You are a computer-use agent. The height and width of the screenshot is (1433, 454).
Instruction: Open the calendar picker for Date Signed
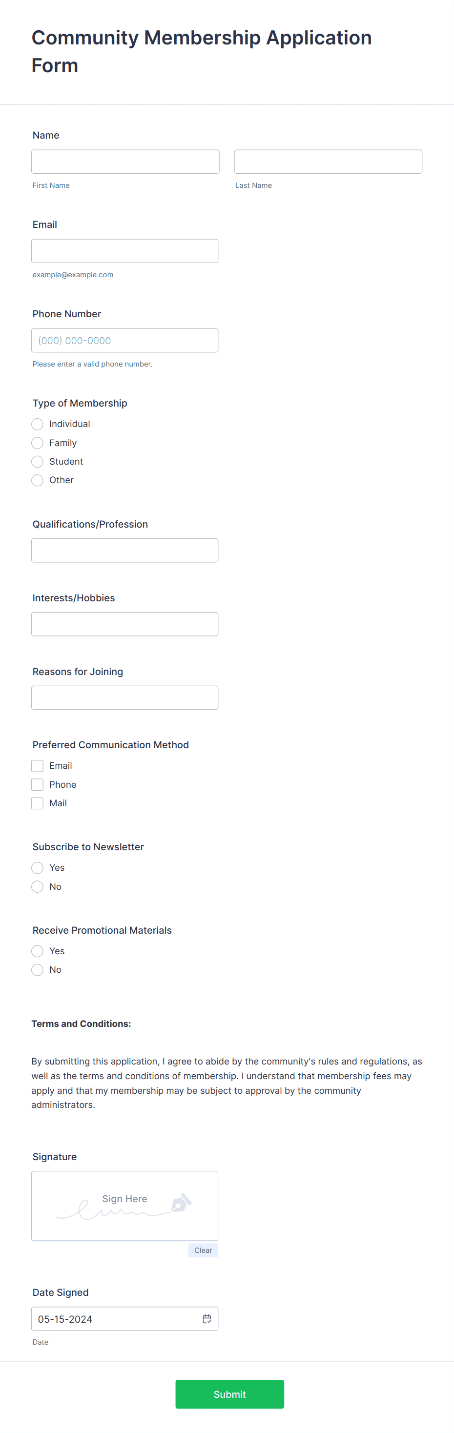[207, 1319]
